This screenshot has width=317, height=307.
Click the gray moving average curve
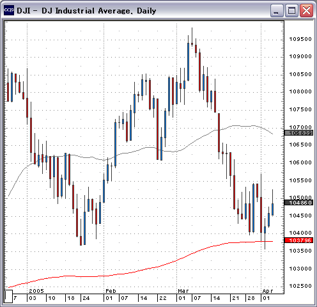(149, 148)
